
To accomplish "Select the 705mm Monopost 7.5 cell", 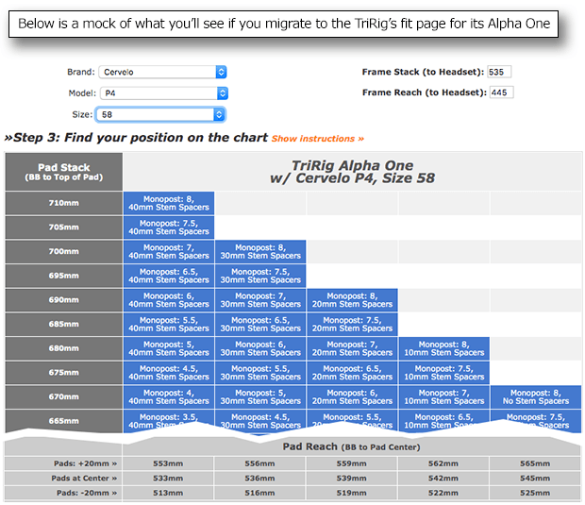I will click(x=168, y=227).
